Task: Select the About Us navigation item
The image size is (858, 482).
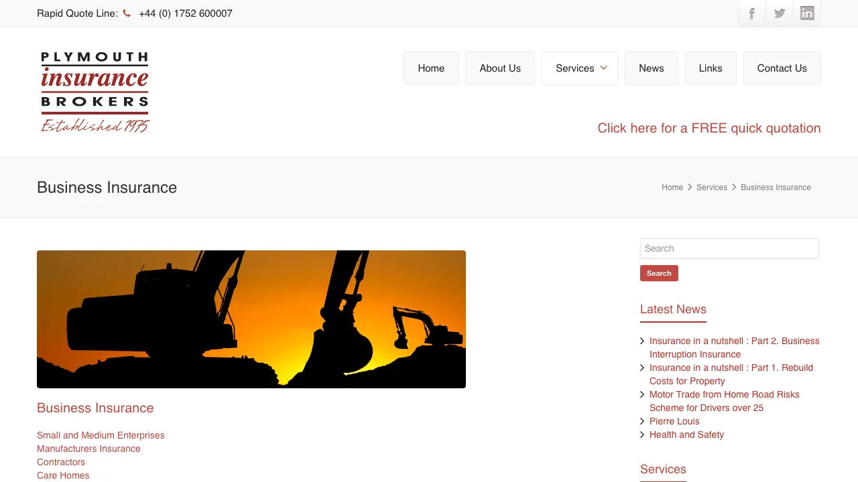Action: coord(499,68)
